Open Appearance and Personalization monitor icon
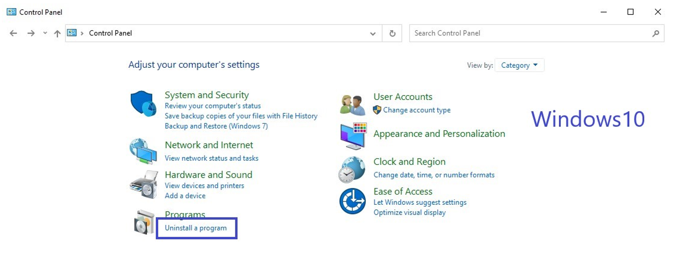 coord(353,136)
